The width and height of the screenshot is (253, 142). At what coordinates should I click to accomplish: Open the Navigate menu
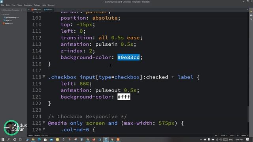[x=28, y=5]
